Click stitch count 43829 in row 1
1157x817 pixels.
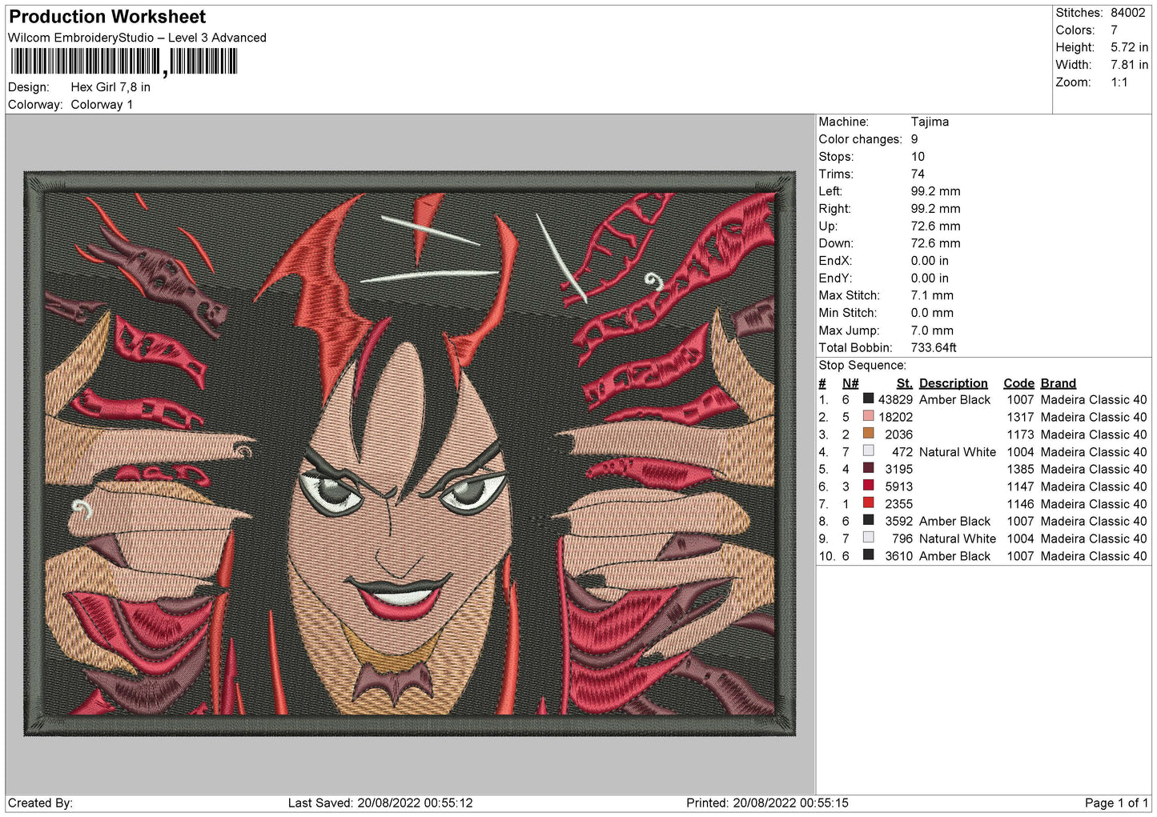[895, 399]
